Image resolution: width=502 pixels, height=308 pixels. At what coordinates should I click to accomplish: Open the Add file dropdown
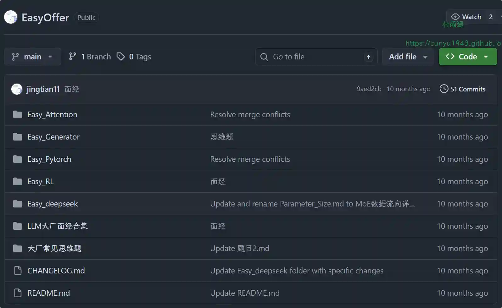point(408,57)
